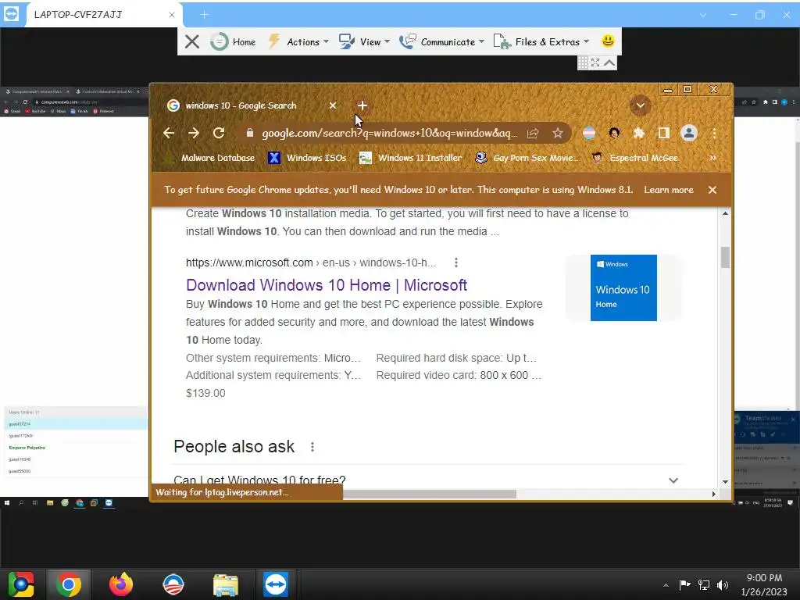Screen dimensions: 800x600
Task: Open the Espectral McGee bookmark
Action: pos(634,158)
